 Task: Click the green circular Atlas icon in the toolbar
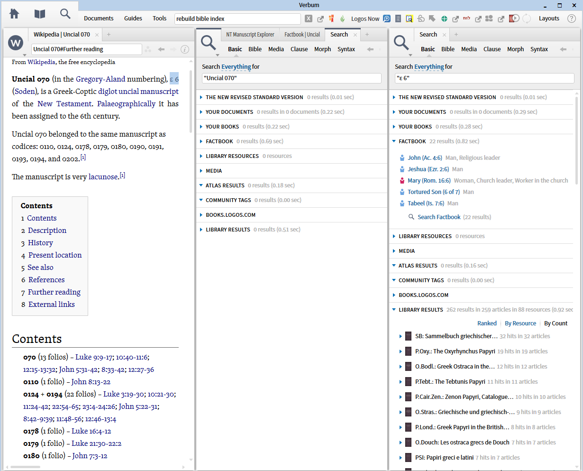click(444, 18)
